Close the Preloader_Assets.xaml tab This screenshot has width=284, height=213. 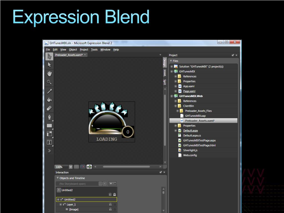click(85, 55)
